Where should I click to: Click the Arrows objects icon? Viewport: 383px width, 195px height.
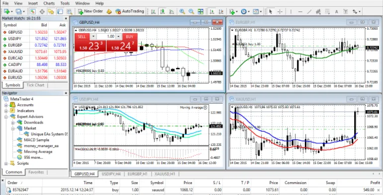(355, 11)
